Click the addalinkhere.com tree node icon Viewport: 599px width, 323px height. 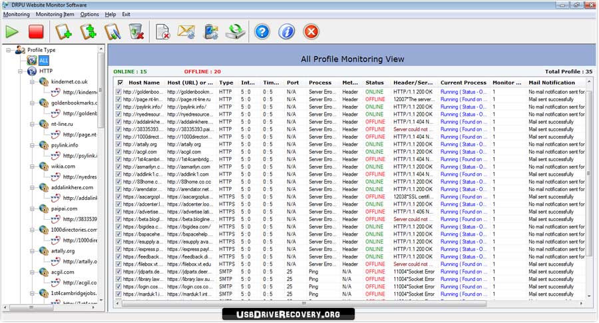(44, 188)
